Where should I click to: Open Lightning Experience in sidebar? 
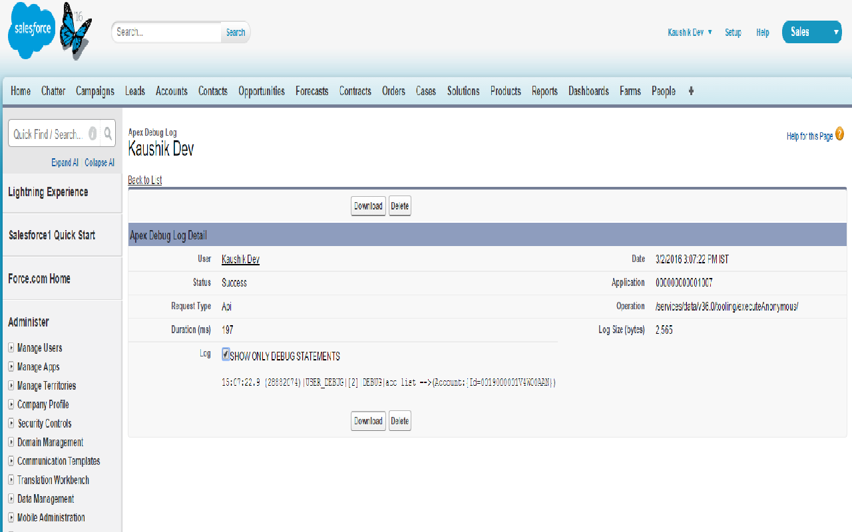click(48, 192)
